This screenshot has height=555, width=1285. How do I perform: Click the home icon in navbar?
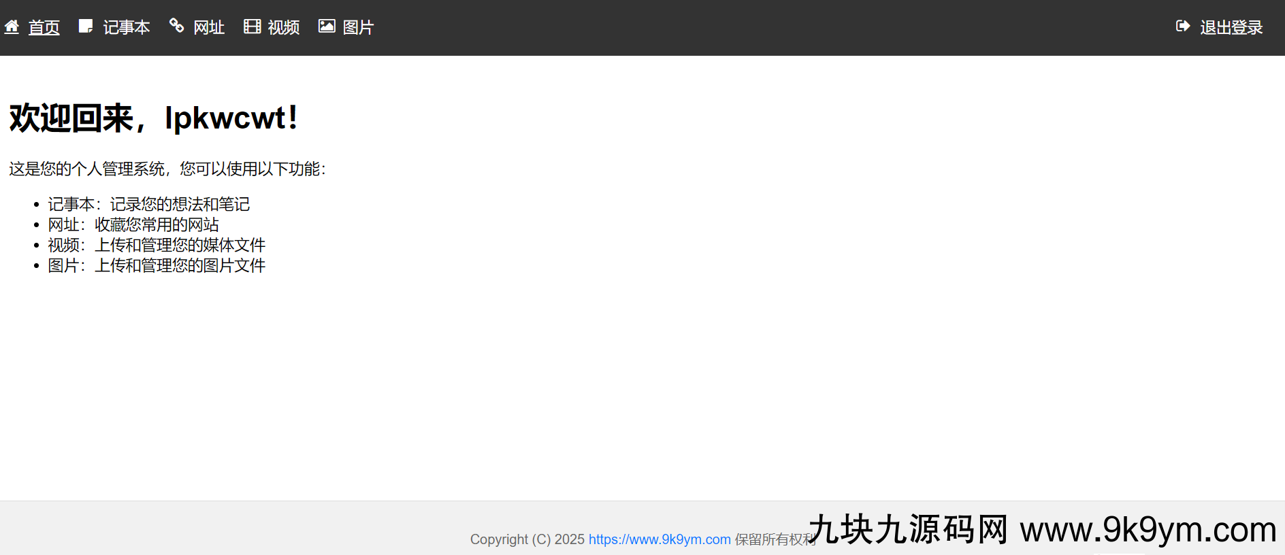tap(12, 27)
